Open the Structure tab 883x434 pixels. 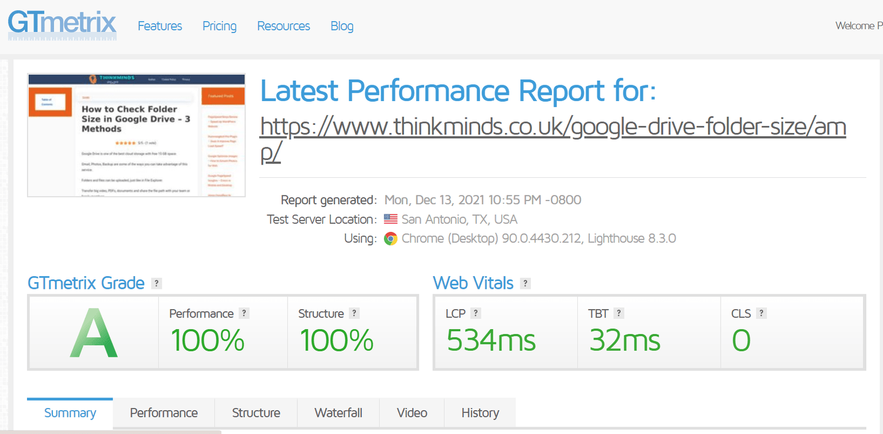[256, 413]
